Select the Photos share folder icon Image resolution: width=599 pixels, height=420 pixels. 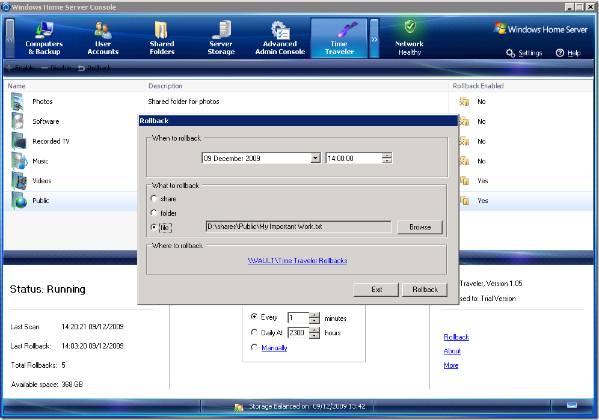17,102
